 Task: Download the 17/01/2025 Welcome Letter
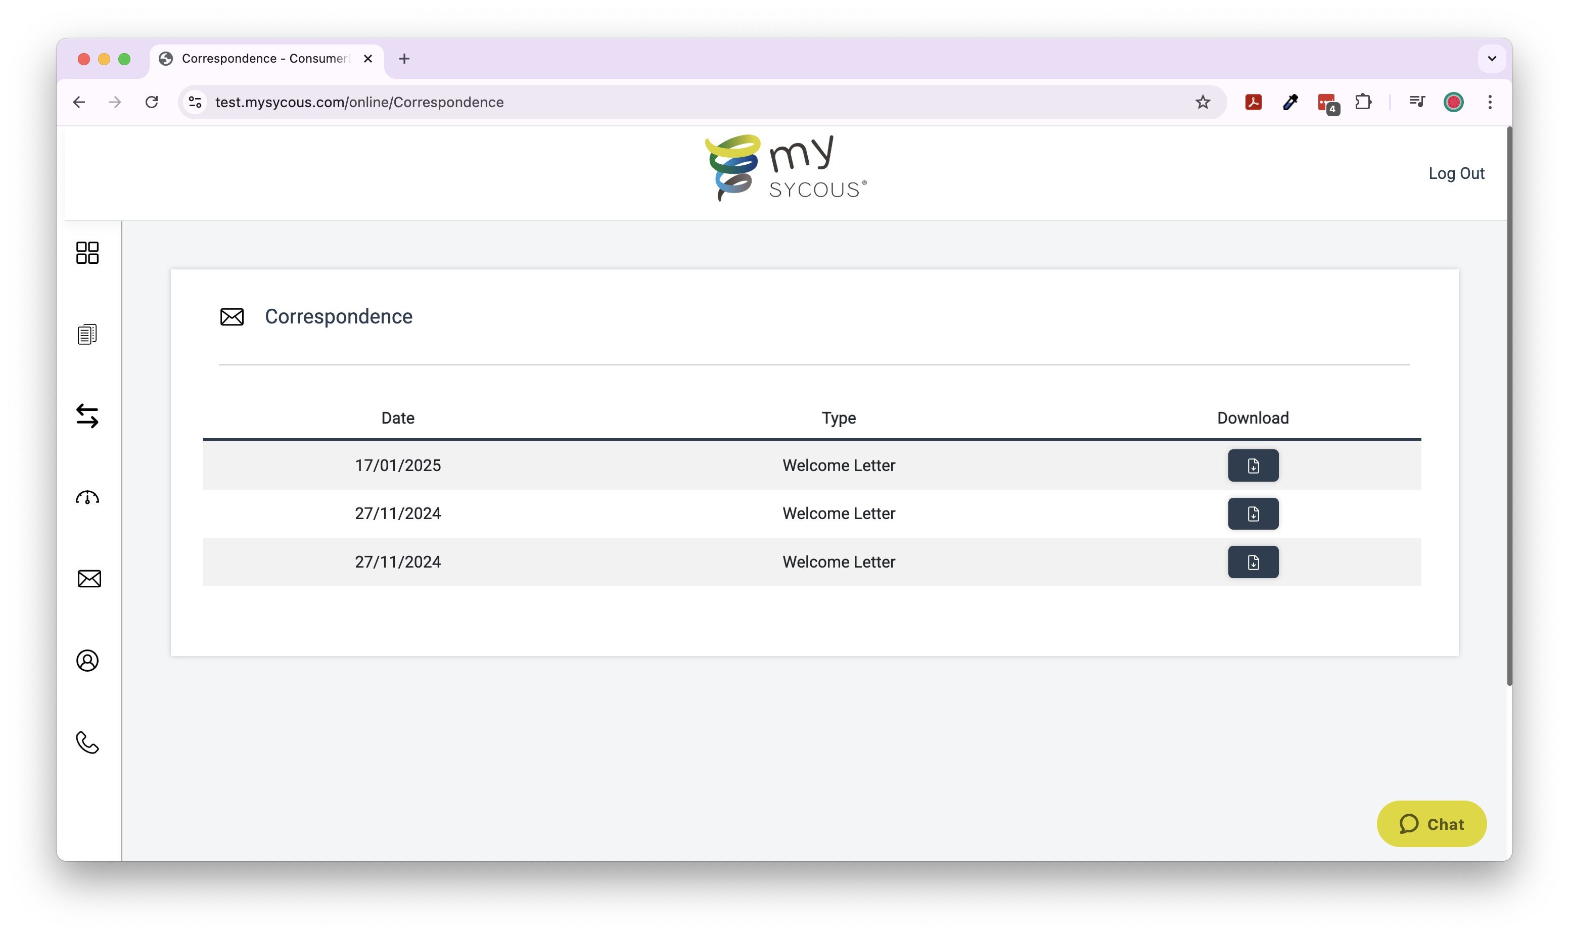tap(1253, 465)
